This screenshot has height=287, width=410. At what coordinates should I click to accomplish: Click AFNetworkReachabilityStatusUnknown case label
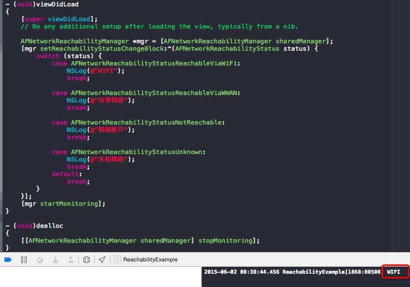pos(137,152)
